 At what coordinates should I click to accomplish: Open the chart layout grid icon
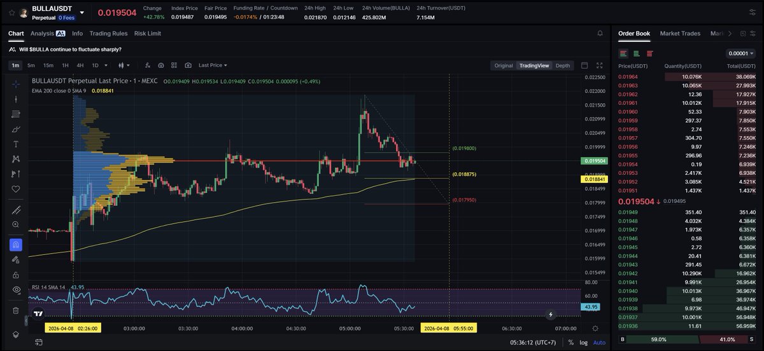[174, 65]
